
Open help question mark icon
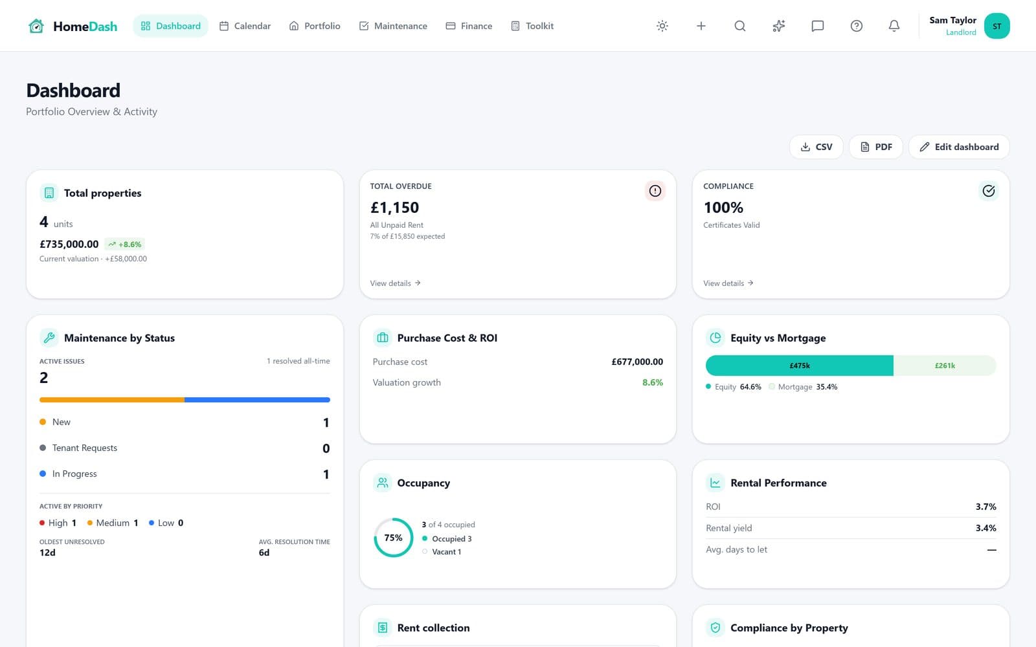click(856, 26)
